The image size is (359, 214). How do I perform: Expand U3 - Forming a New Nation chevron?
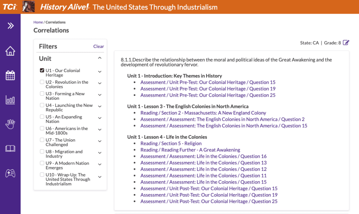tap(100, 95)
